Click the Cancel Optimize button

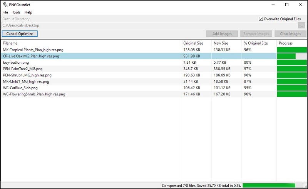coord(20,34)
